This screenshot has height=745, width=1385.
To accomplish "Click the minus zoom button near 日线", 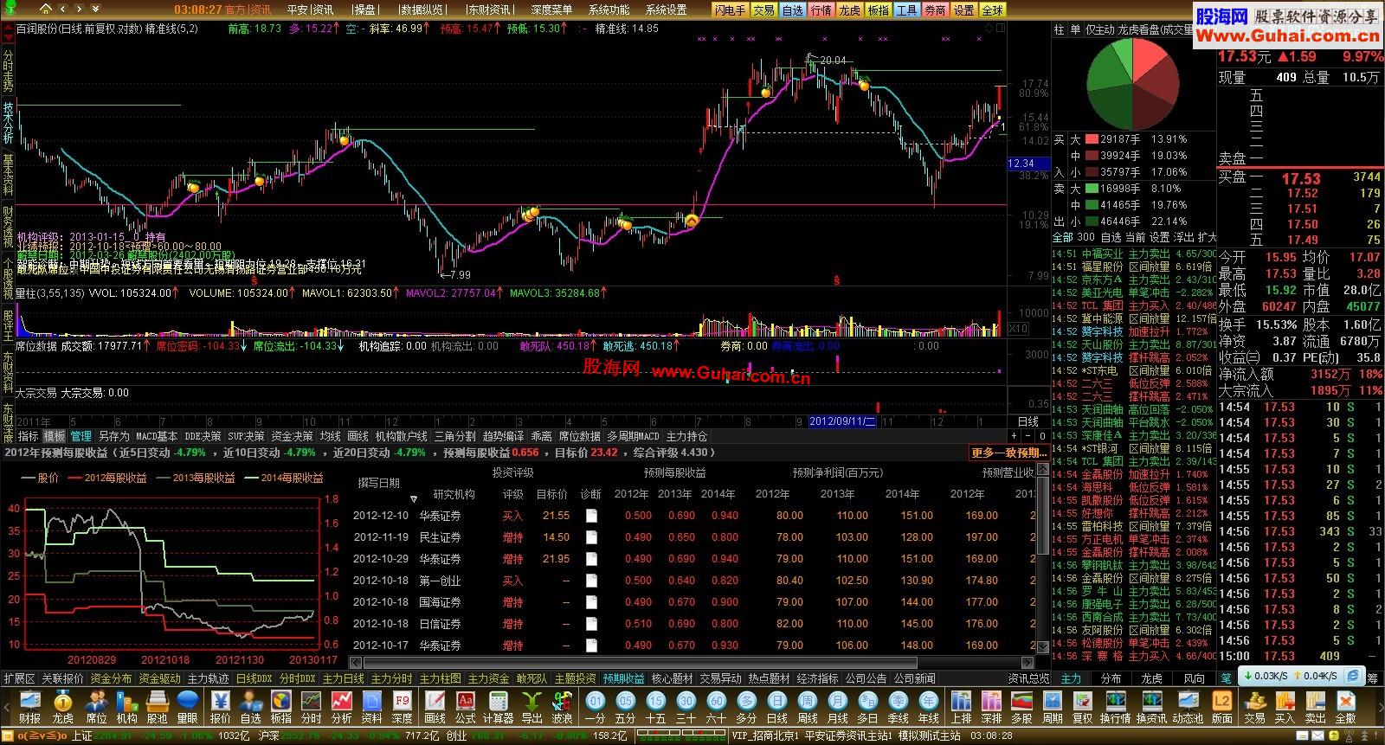I will pyautogui.click(x=1029, y=436).
